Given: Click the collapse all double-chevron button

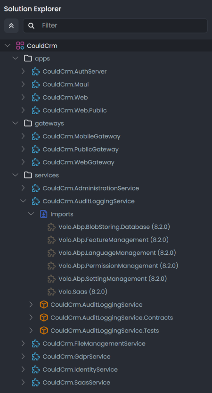Looking at the screenshot, I should pos(11,25).
